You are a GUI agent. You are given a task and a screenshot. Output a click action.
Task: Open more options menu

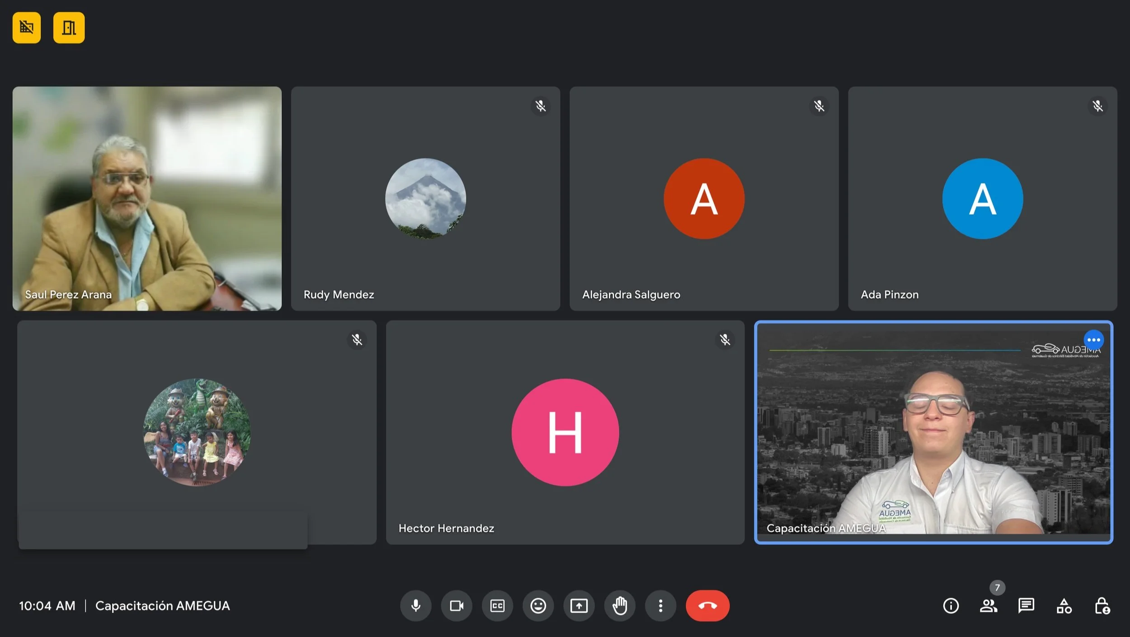pos(660,605)
